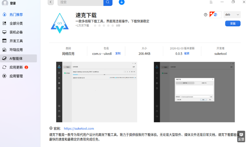Screen dimensions: 246x147
Task: Click the globe icon beside 官网
Action: point(51,128)
